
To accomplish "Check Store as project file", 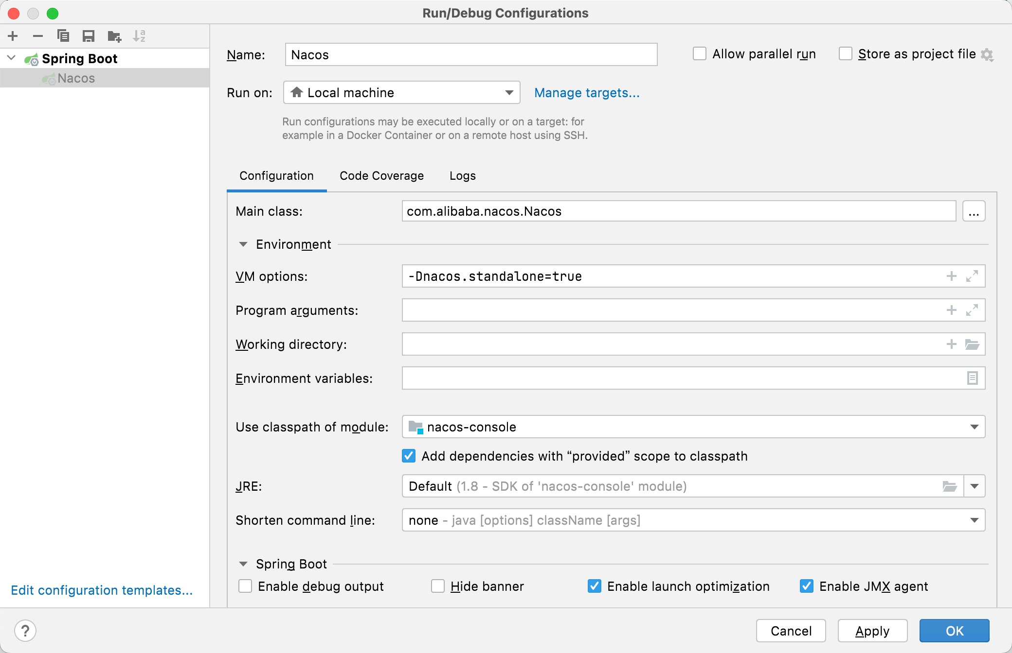I will pyautogui.click(x=846, y=53).
